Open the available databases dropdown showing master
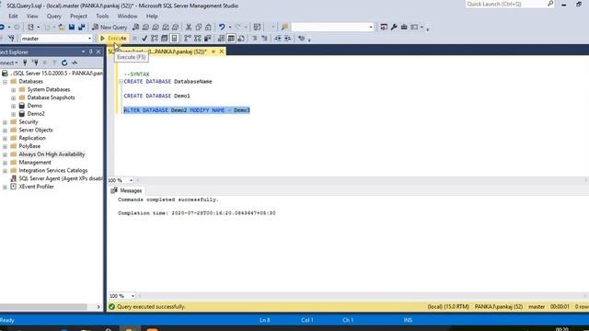This screenshot has width=589, height=331. [56, 39]
